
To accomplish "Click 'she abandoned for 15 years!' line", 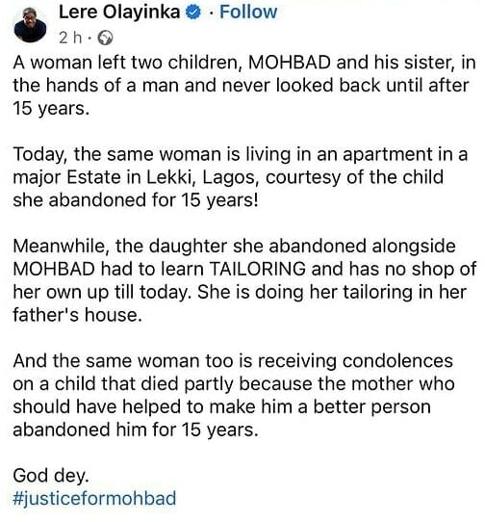I will (x=136, y=200).
